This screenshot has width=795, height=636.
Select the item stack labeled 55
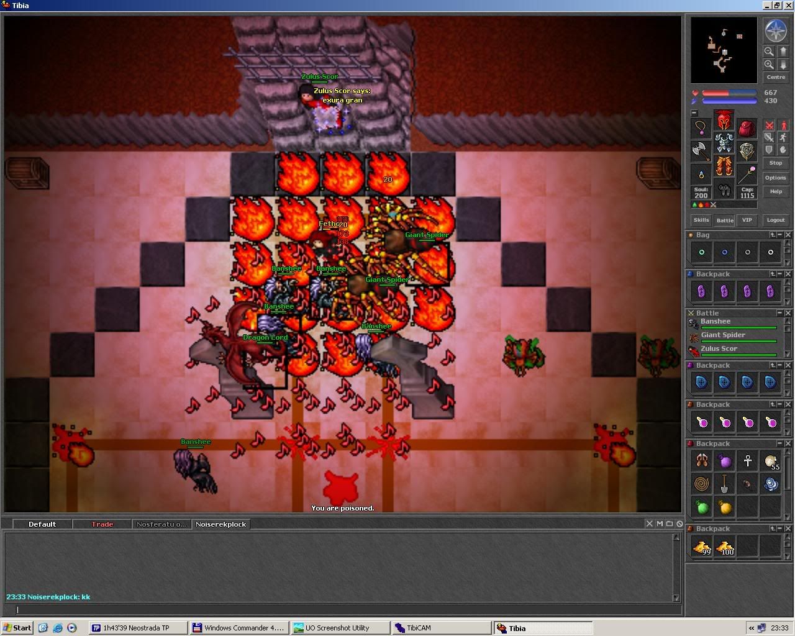click(771, 461)
